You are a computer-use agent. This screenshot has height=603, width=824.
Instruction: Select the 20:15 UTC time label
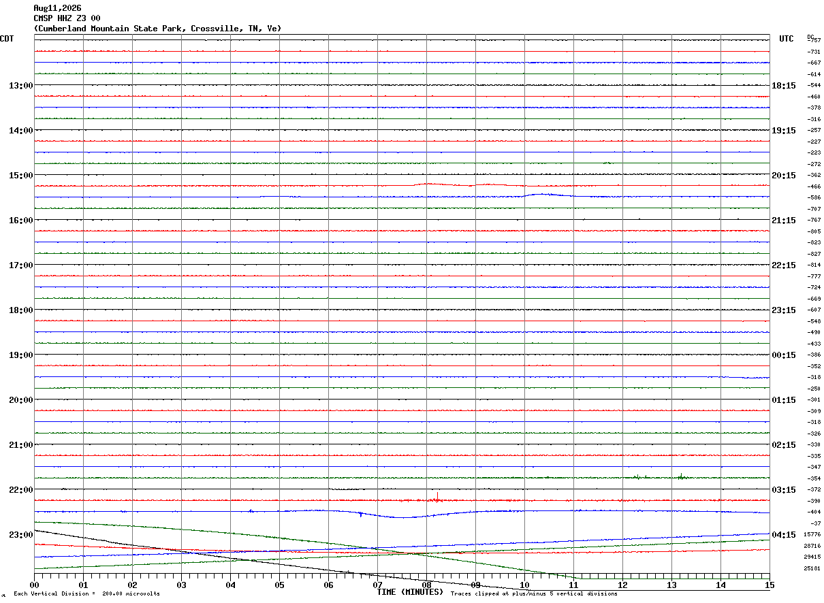pos(785,176)
